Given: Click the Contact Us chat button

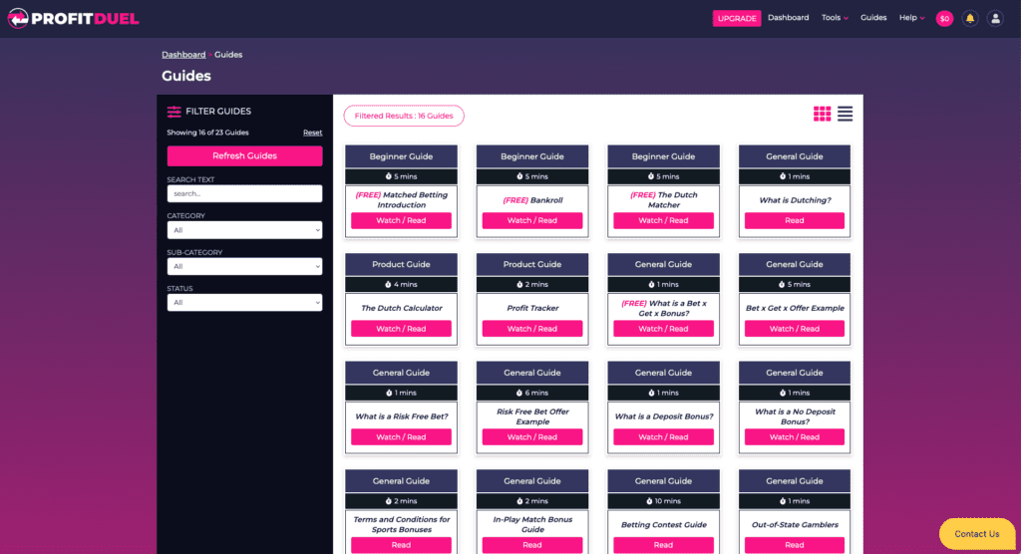Looking at the screenshot, I should 977,534.
